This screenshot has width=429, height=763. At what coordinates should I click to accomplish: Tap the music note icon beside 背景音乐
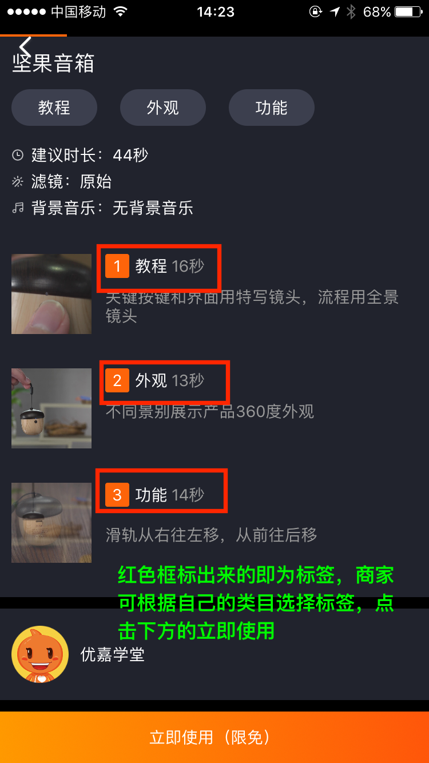(x=18, y=208)
